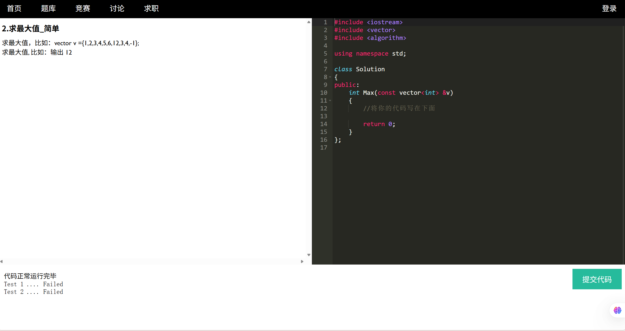Click 登录 login link
Screen dimensions: 625x331
tap(609, 9)
